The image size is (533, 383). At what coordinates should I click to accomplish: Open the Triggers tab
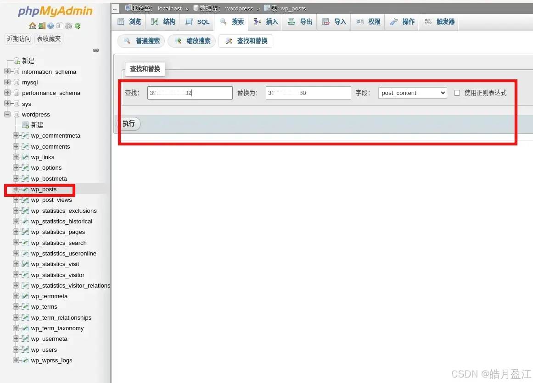(x=439, y=22)
